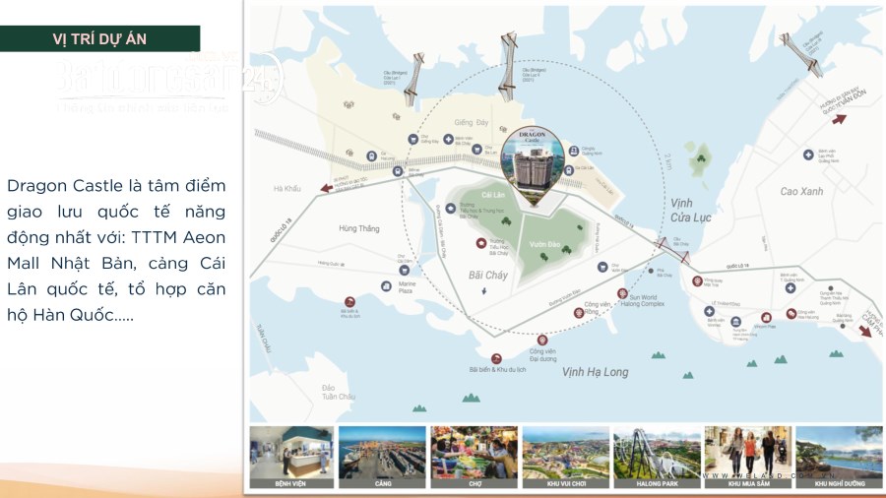Click the Vịnh Cửa Lục label

[690, 210]
